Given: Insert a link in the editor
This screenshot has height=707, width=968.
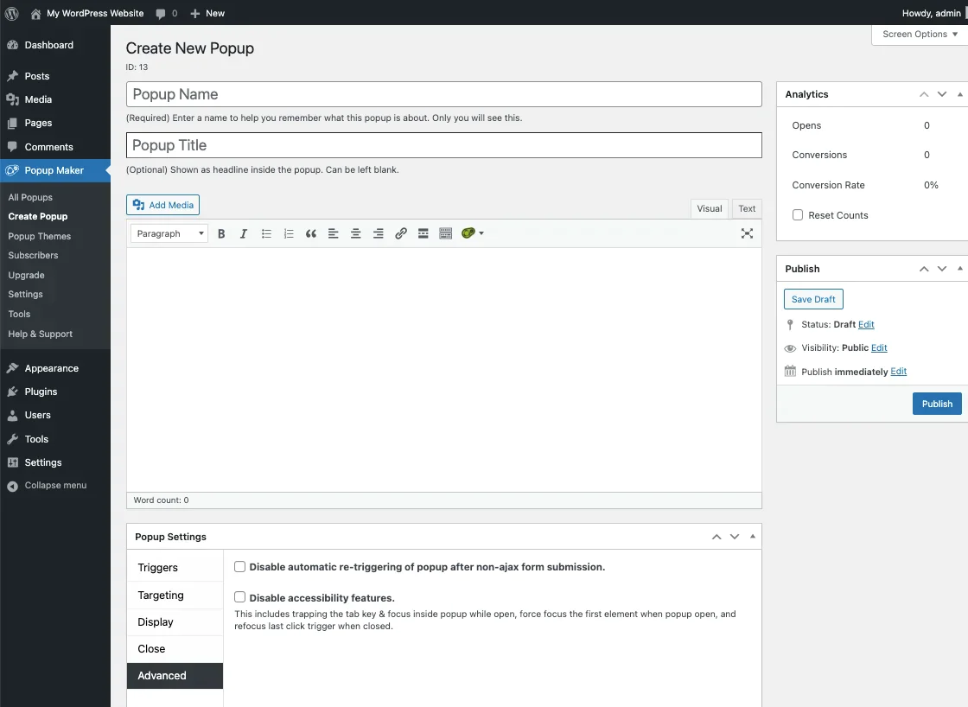Looking at the screenshot, I should pos(400,232).
